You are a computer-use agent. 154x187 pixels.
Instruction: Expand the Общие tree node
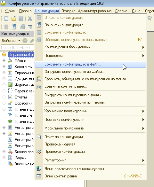(4, 61)
